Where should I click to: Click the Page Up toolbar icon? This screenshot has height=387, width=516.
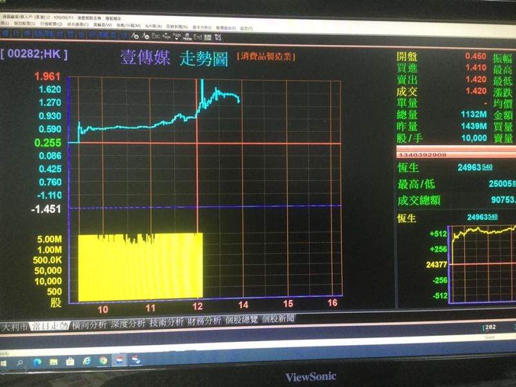point(166,36)
